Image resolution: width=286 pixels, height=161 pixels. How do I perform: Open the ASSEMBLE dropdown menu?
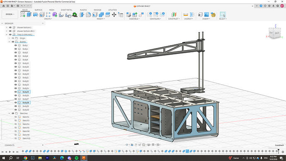click(x=134, y=19)
